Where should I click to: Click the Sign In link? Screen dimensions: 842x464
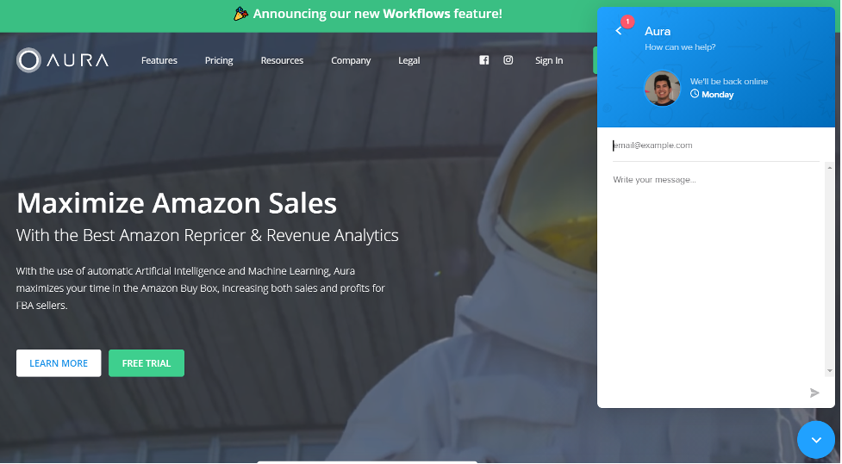[x=549, y=60]
